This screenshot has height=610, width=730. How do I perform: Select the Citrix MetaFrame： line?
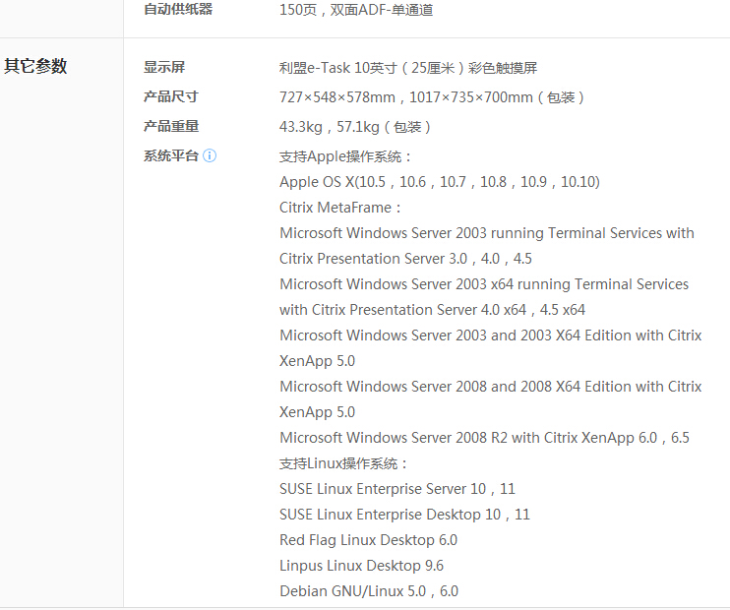tap(339, 208)
